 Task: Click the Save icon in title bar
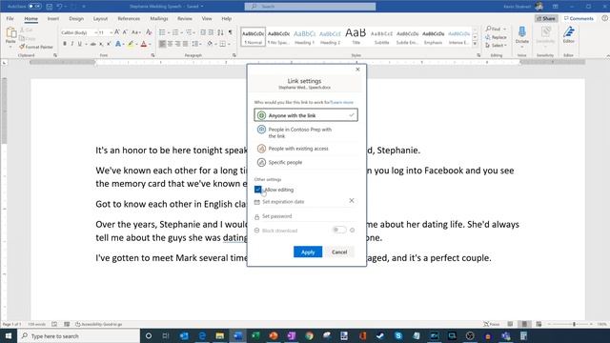pyautogui.click(x=50, y=7)
